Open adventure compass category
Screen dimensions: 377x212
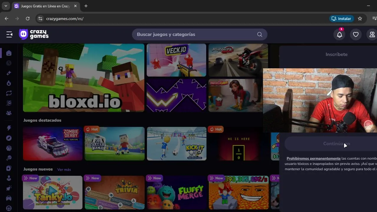[9, 138]
